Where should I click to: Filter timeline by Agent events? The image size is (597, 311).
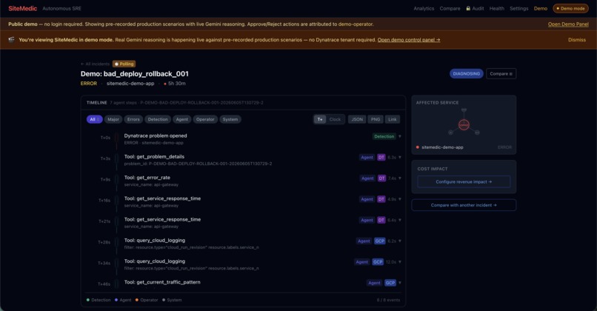point(181,119)
